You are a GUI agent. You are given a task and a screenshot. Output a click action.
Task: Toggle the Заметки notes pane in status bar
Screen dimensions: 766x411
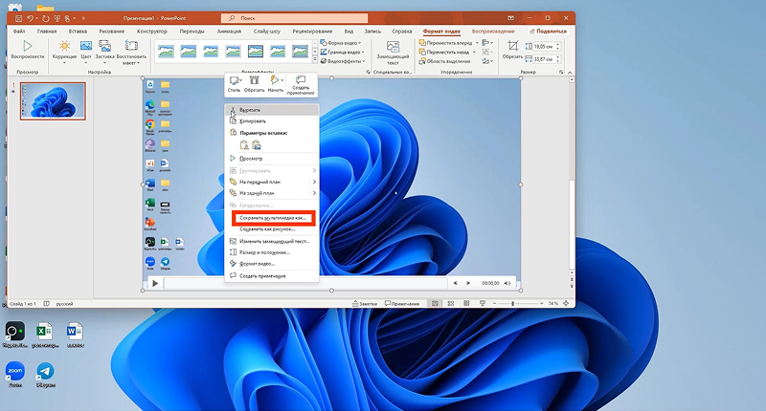[365, 303]
